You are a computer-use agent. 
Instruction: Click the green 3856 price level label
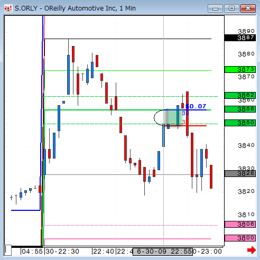tap(240, 109)
